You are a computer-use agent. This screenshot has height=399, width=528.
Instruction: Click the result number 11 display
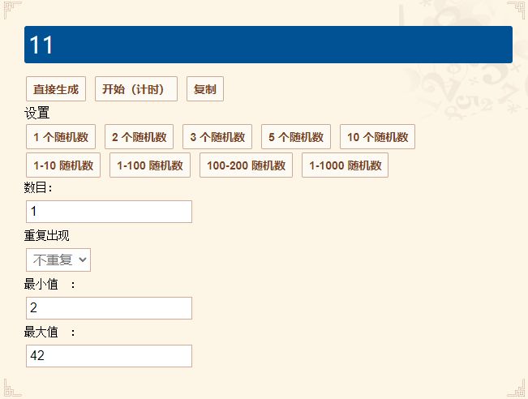tap(268, 45)
